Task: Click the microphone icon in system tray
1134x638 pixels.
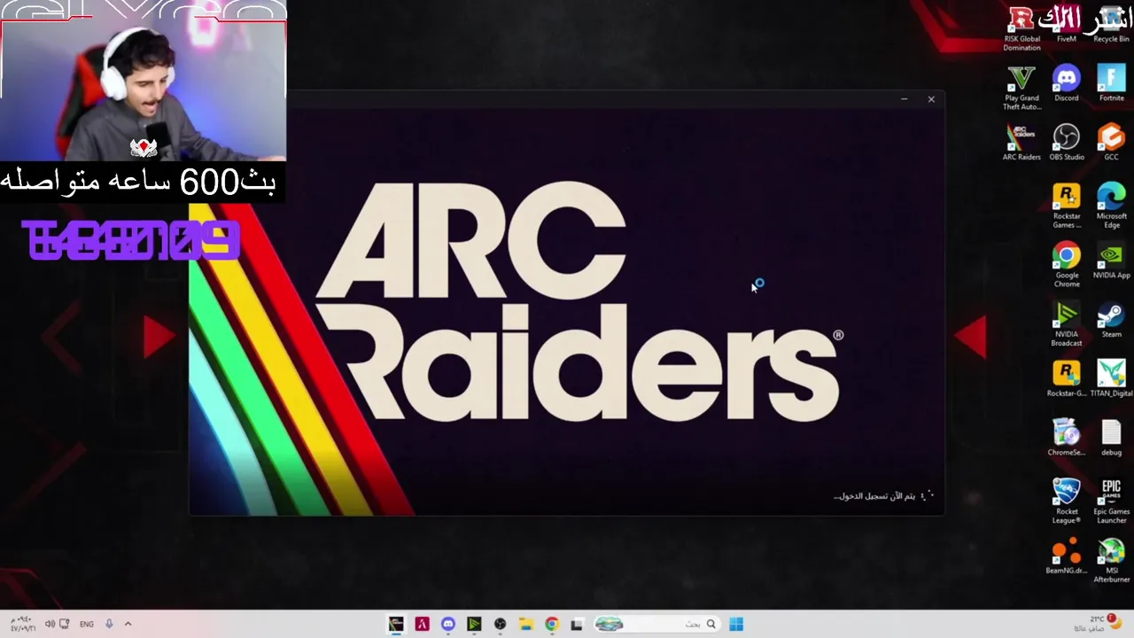Action: click(x=109, y=624)
